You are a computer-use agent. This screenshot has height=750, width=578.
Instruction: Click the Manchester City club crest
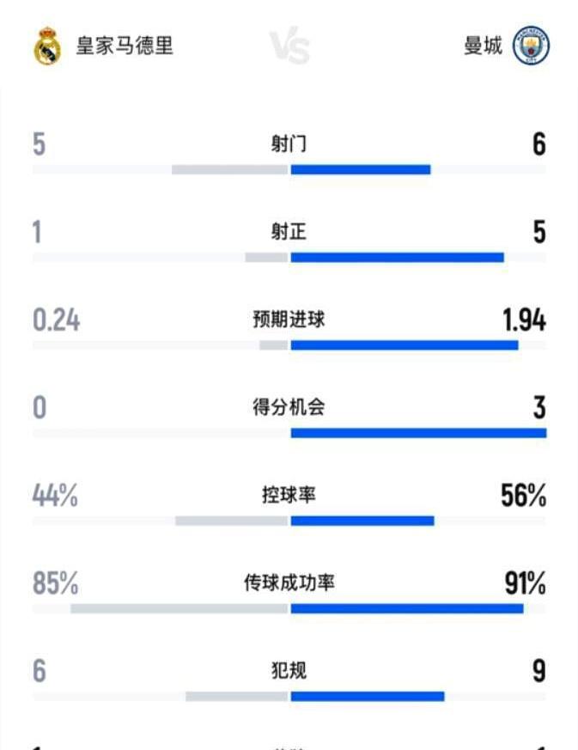pyautogui.click(x=531, y=46)
